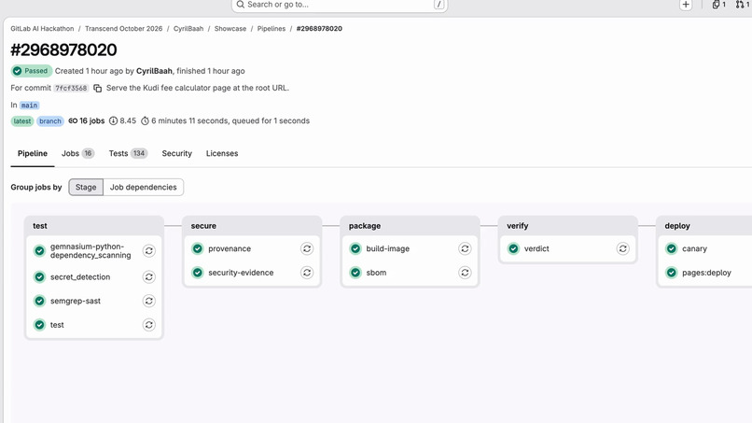Screen dimensions: 752x423
Task: Open the Licenses tab
Action: coord(222,154)
